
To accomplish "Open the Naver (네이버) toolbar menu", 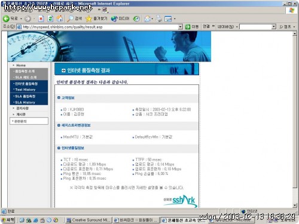I will [227, 27].
